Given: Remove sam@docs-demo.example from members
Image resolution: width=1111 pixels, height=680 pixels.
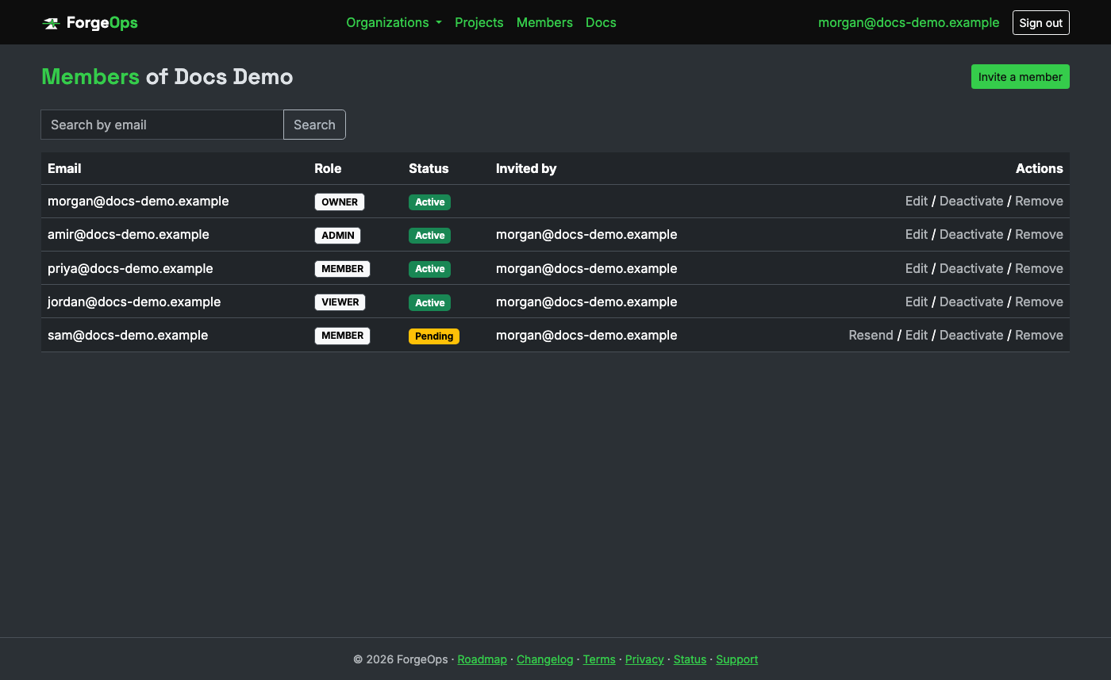Looking at the screenshot, I should 1039,336.
